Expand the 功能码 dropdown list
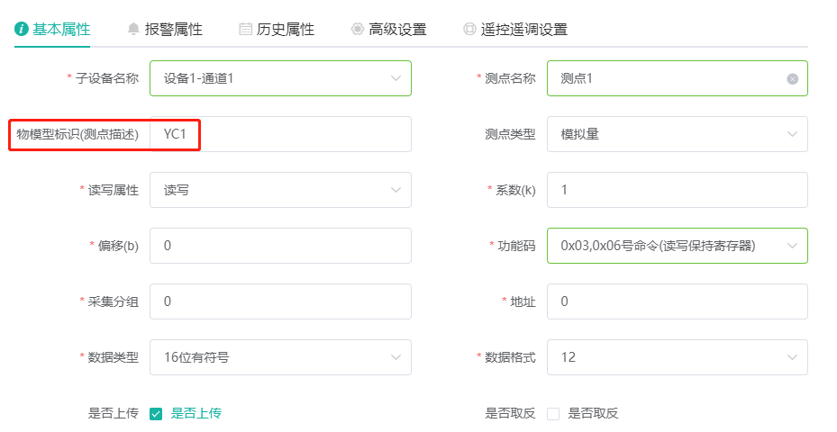The height and width of the screenshot is (432, 837). [x=677, y=246]
